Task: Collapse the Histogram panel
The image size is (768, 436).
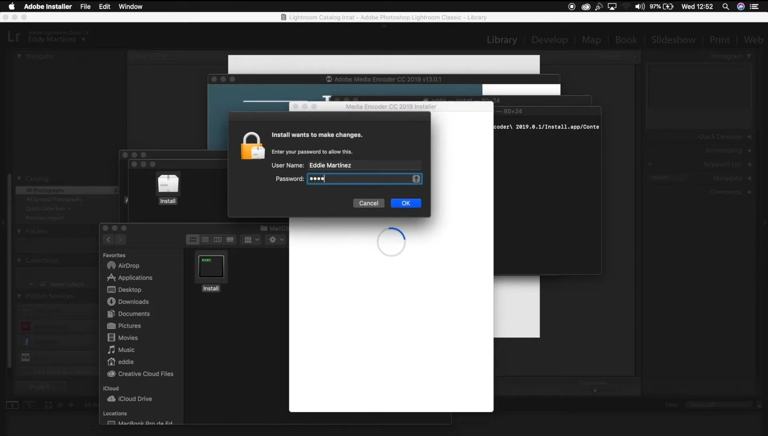Action: (x=749, y=56)
